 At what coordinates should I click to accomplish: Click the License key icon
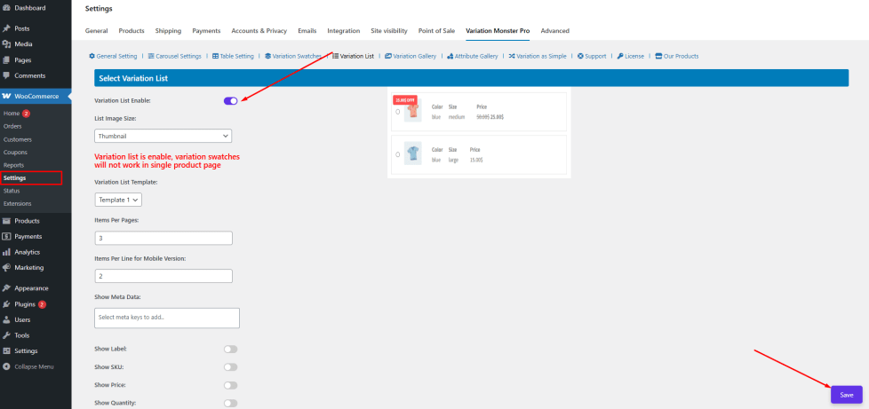tap(620, 57)
